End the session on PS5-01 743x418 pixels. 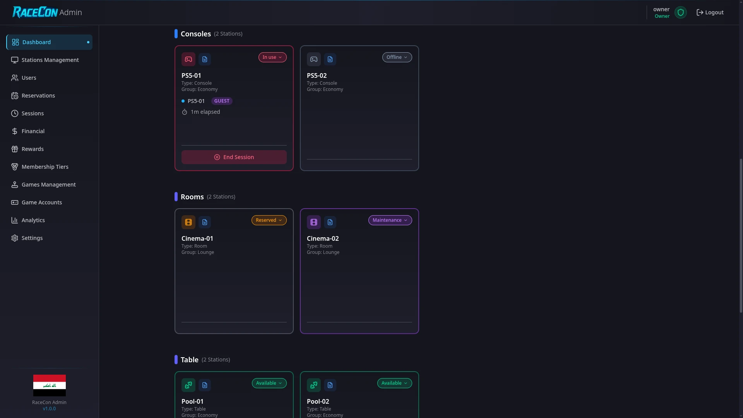234,157
